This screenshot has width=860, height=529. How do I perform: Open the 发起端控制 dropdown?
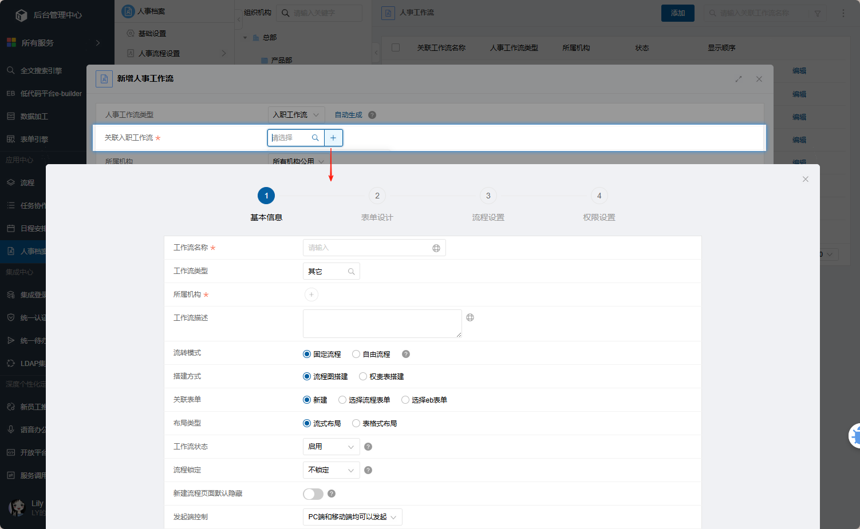click(352, 517)
